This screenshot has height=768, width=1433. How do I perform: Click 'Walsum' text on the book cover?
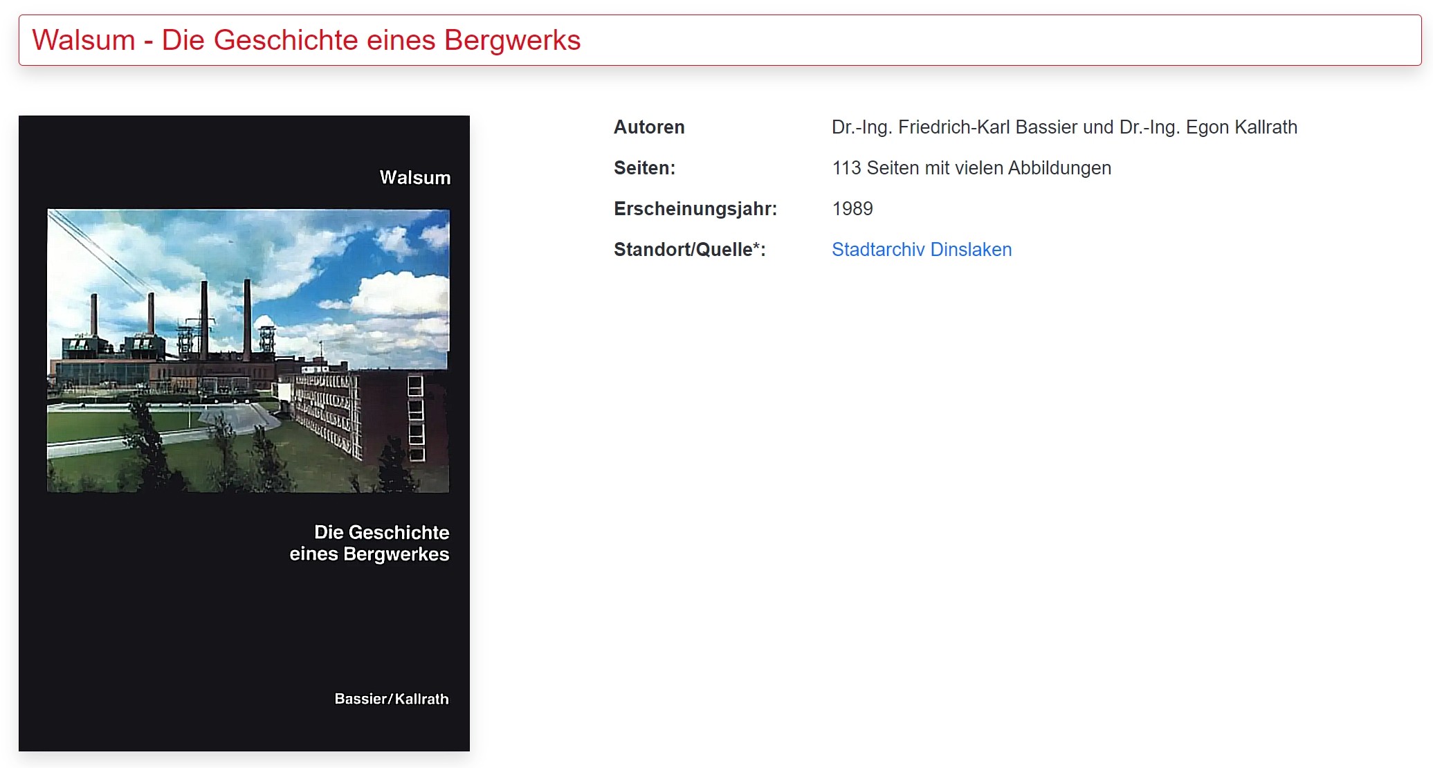[x=414, y=178]
